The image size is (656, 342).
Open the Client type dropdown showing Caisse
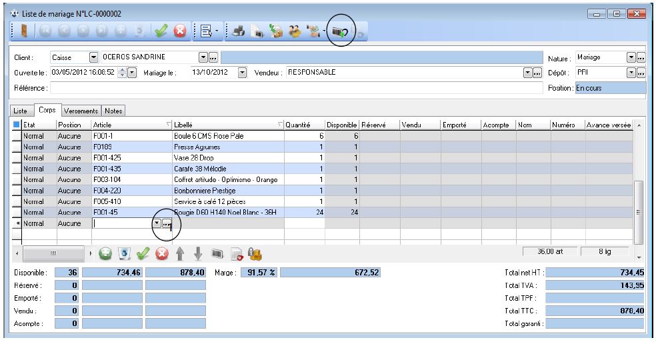tap(93, 58)
